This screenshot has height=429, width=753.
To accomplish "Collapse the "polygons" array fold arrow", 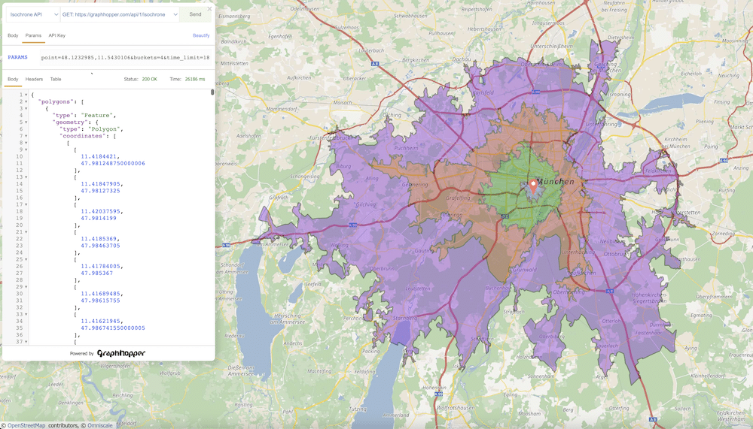I will point(26,101).
